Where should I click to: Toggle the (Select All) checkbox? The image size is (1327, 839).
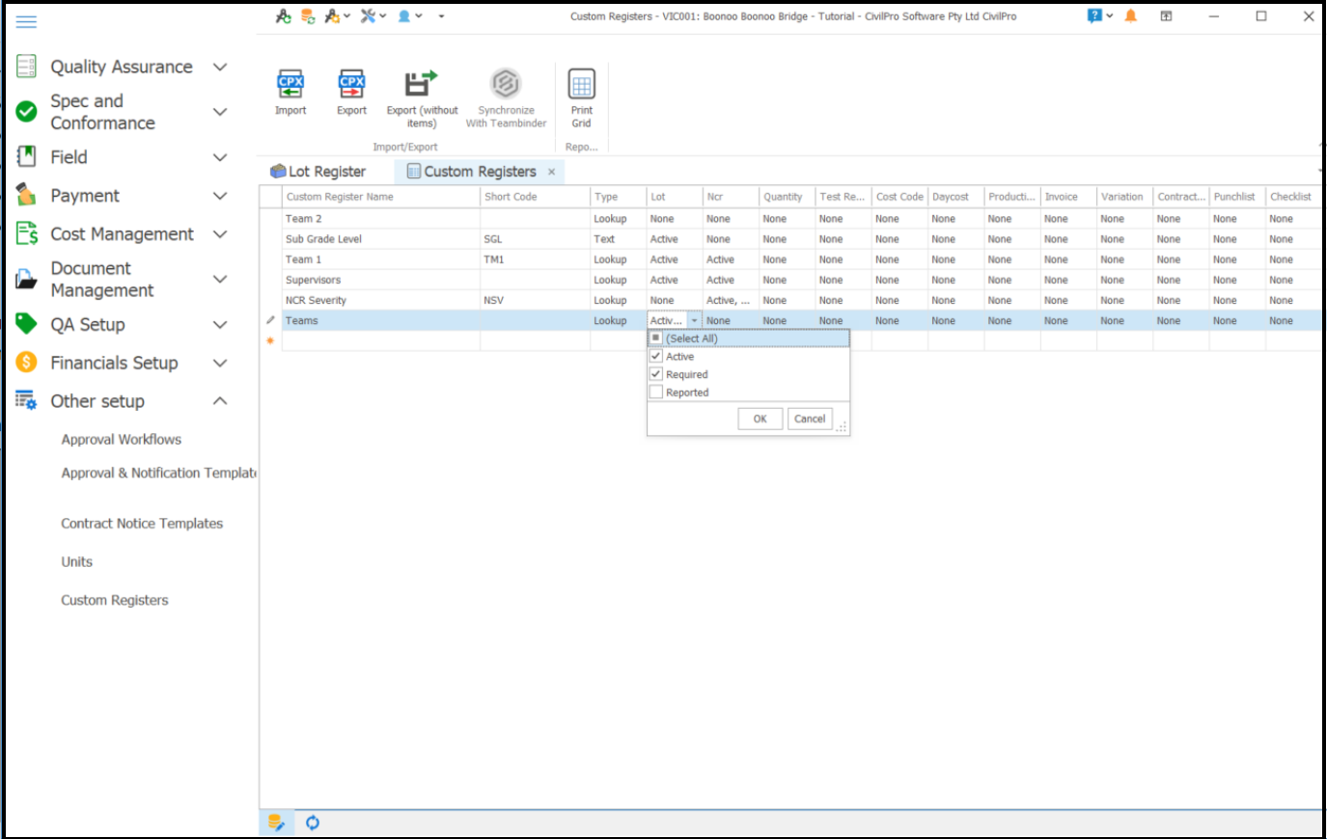point(656,338)
